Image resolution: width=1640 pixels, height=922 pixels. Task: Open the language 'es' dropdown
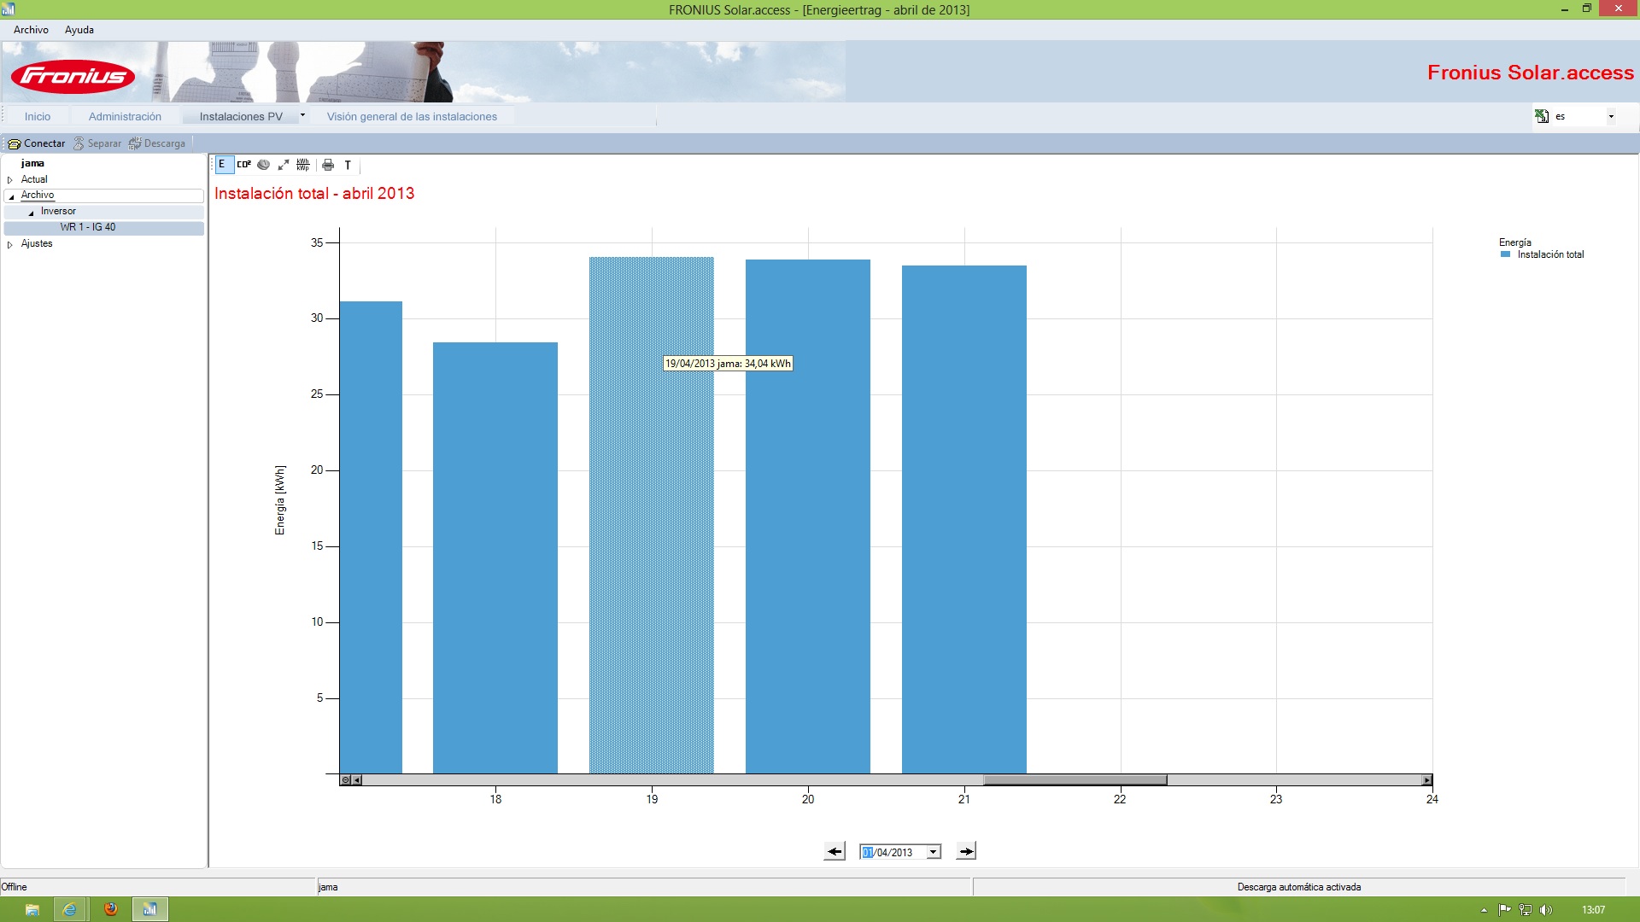[1611, 116]
